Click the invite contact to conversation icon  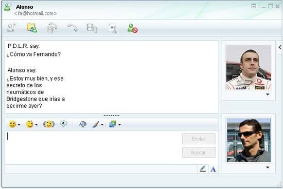tap(11, 28)
